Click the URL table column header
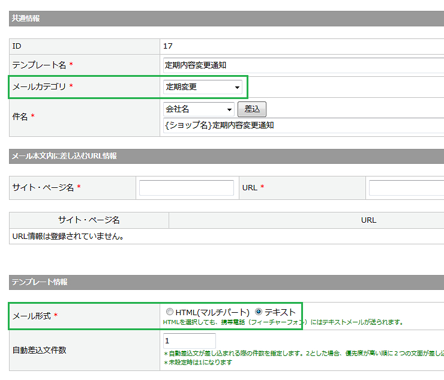 (x=368, y=220)
